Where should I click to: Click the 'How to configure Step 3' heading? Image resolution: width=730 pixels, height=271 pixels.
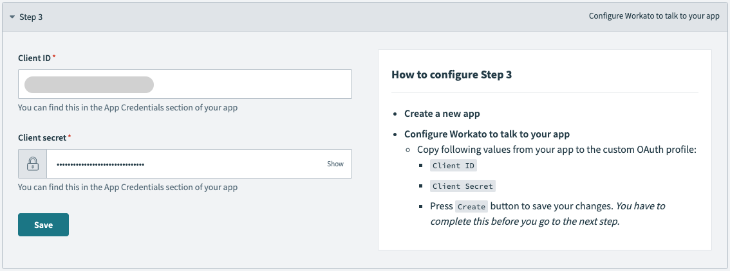pos(452,74)
